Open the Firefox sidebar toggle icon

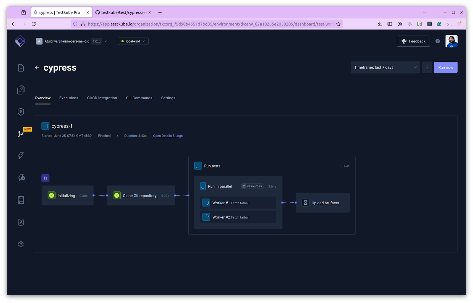tap(390, 24)
